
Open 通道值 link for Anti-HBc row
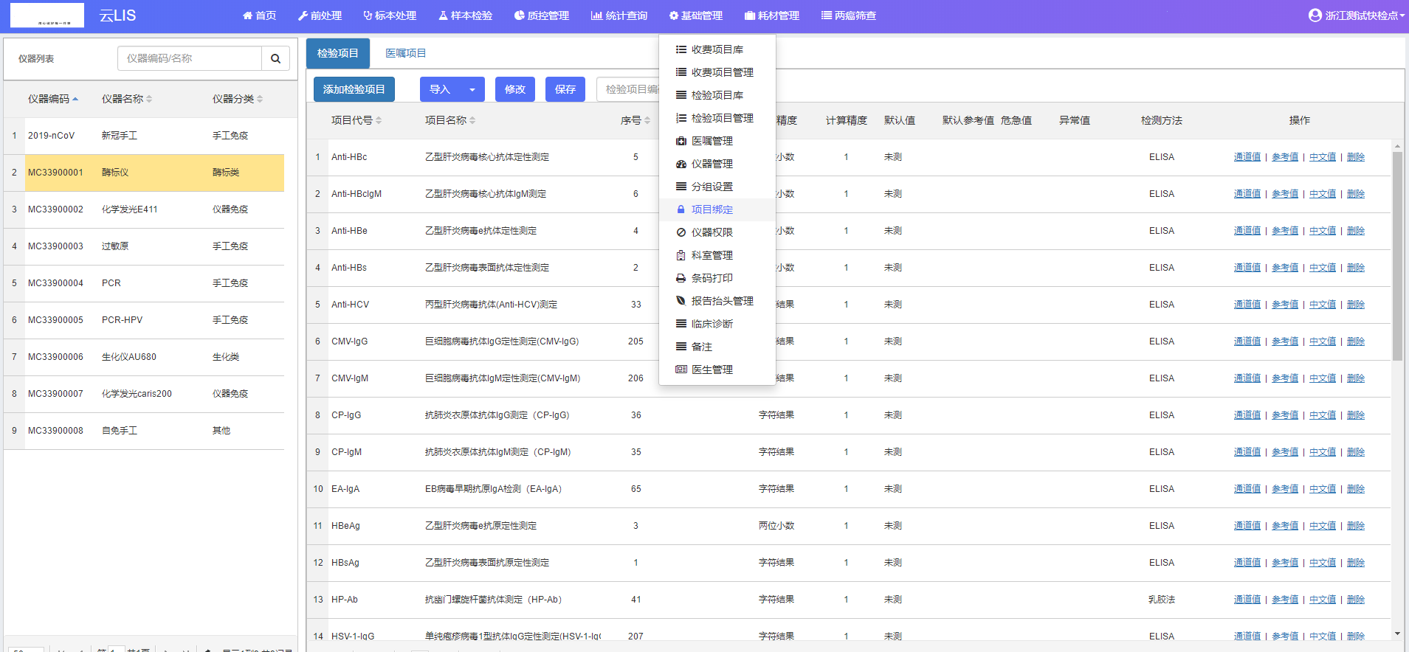[x=1247, y=157]
